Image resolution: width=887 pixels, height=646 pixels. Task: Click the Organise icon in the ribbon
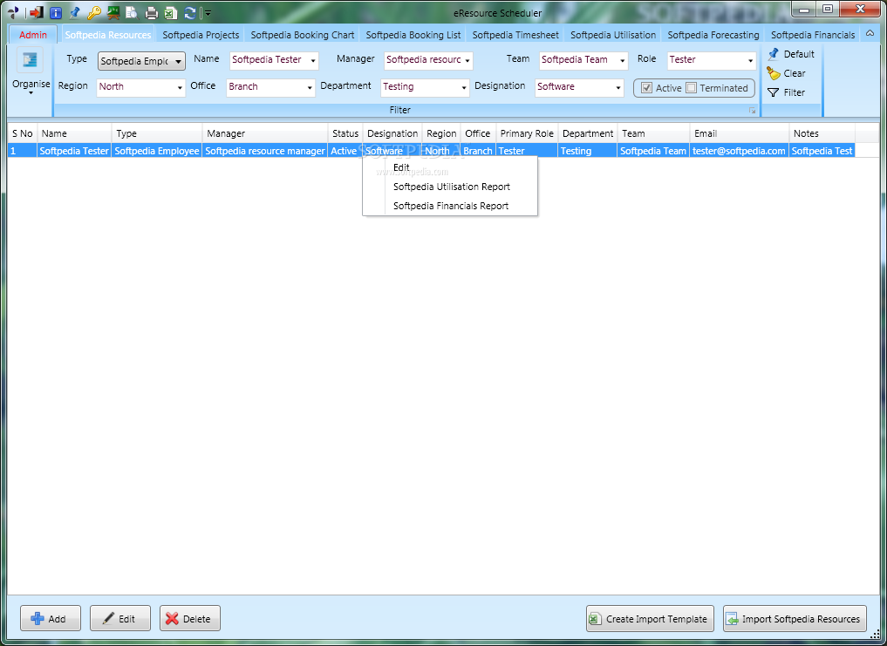(30, 59)
